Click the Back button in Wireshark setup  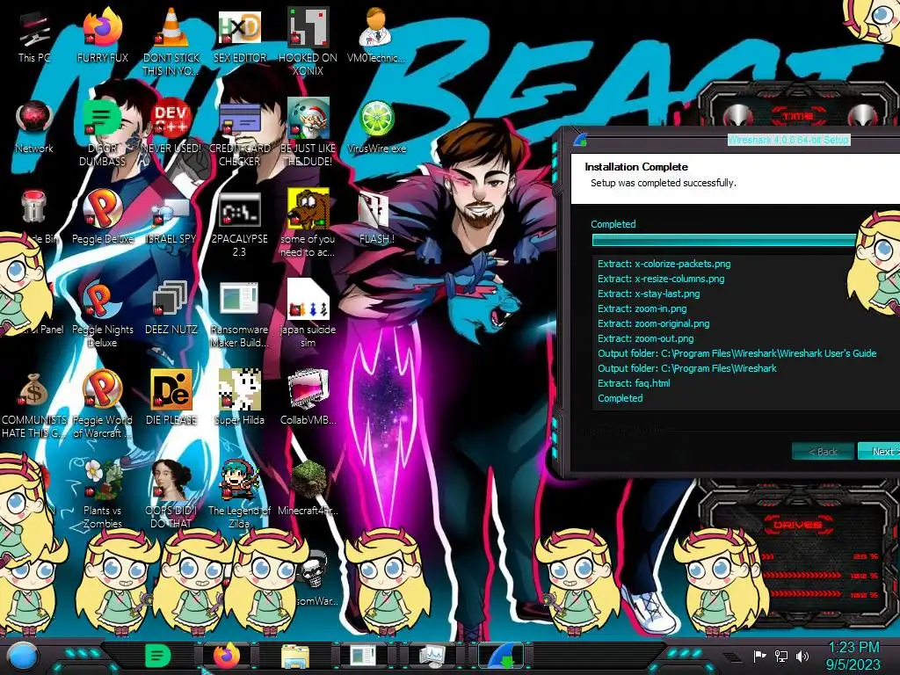823,452
